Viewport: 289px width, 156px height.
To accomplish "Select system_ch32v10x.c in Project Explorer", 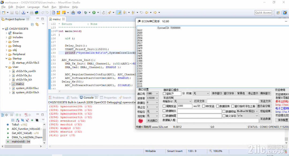I will (x=27, y=88).
